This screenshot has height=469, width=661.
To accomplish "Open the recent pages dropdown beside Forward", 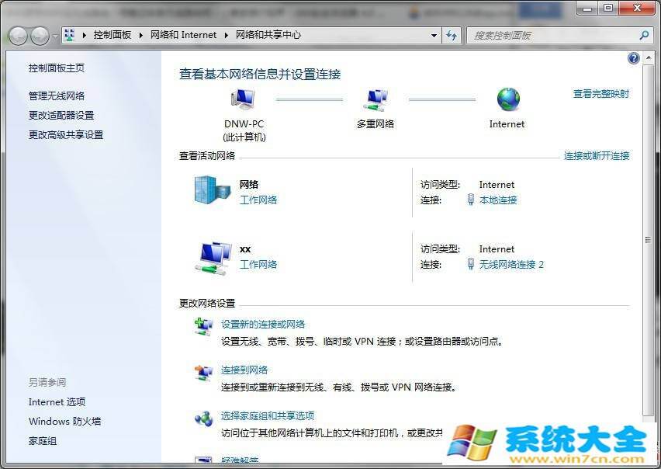I will (x=55, y=36).
